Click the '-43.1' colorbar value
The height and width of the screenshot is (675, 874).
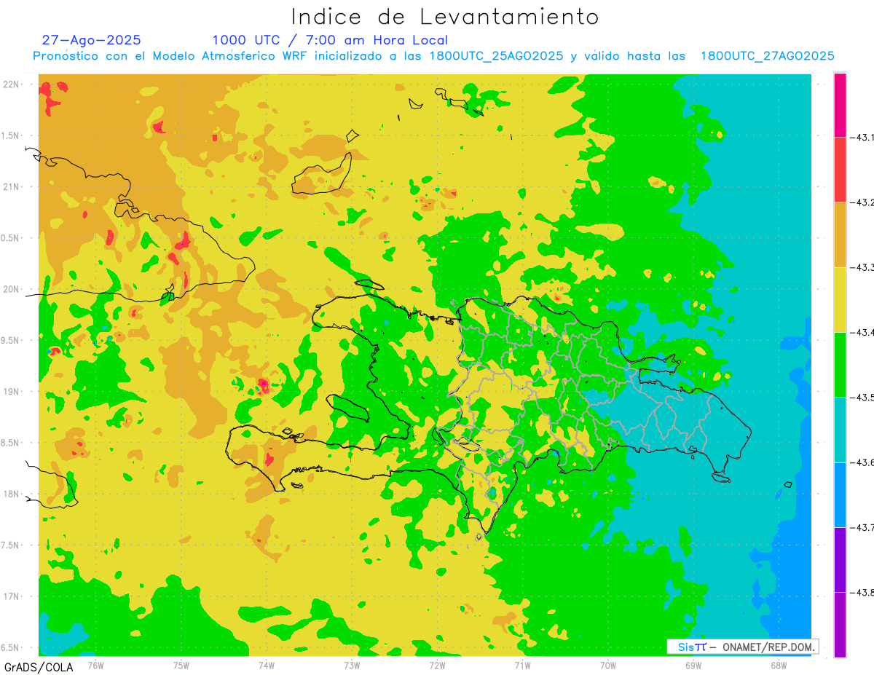[x=862, y=137]
